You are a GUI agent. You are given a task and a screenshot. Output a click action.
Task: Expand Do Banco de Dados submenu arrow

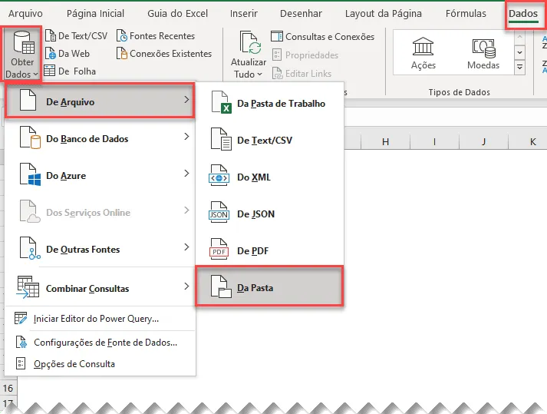(x=186, y=137)
